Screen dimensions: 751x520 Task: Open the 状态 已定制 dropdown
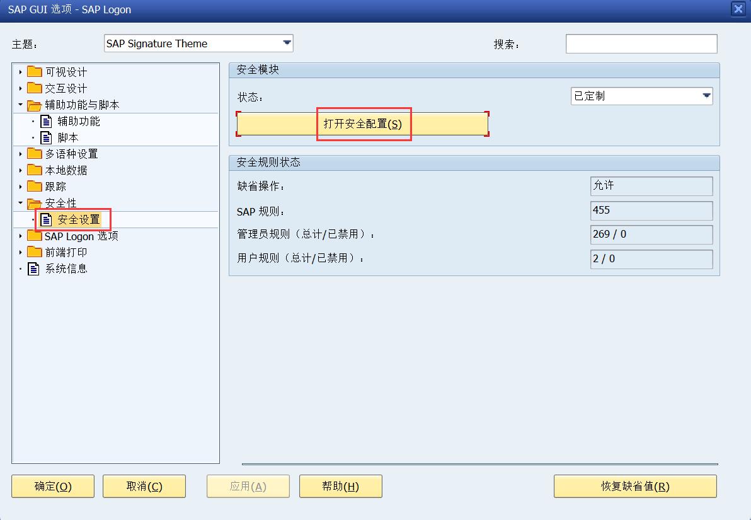click(x=706, y=96)
